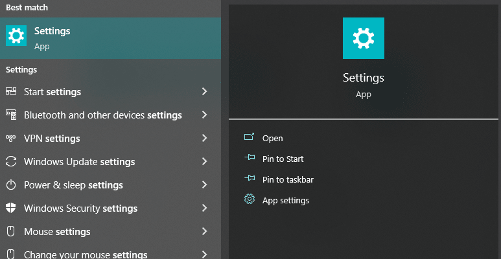This screenshot has width=501, height=259.
Task: Expand the VPN settings chevron arrow
Action: 205,139
